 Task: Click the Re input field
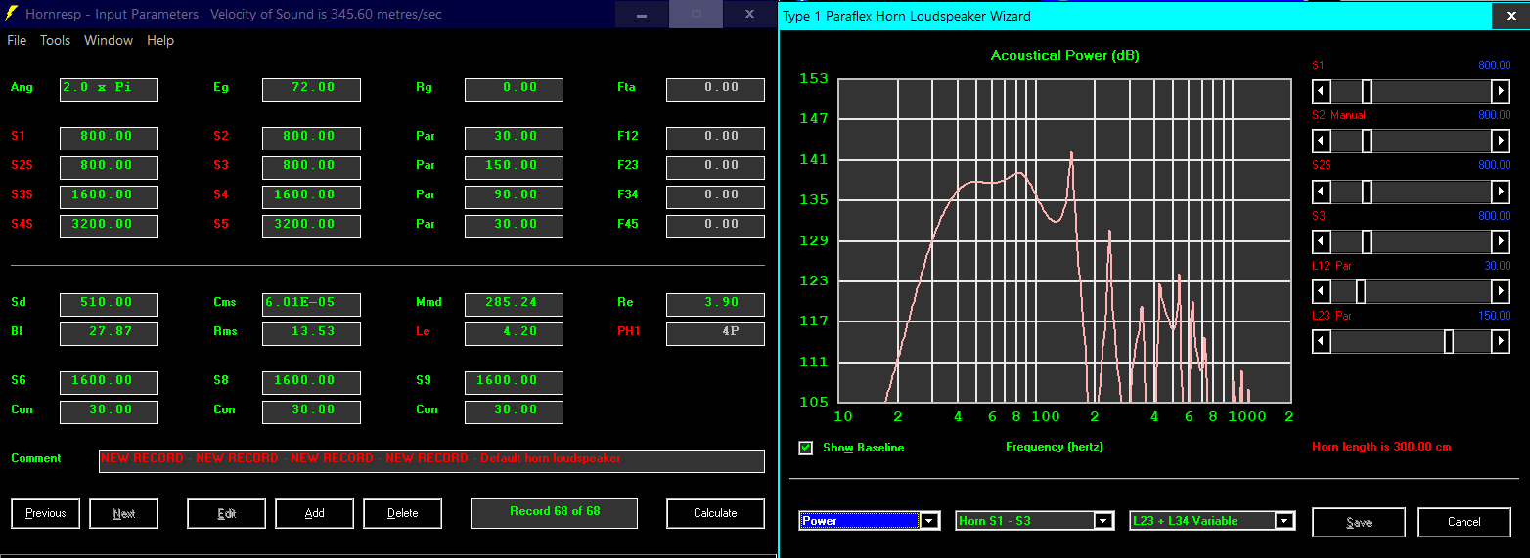[x=715, y=304]
